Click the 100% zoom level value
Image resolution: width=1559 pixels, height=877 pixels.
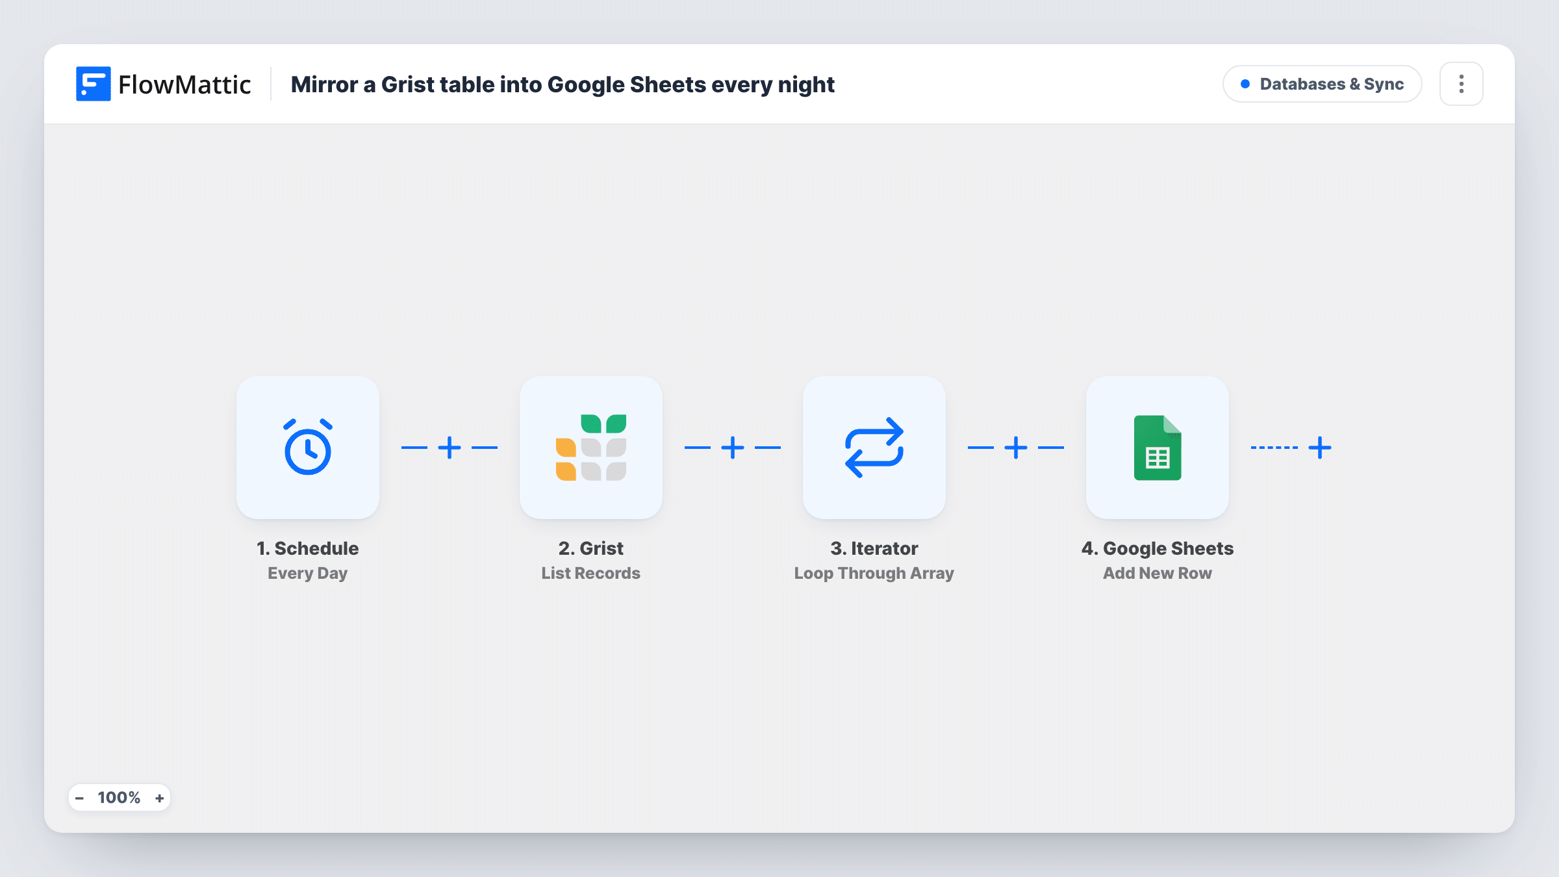coord(119,798)
